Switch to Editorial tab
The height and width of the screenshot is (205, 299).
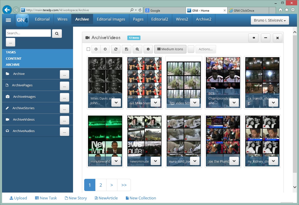coord(42,19)
